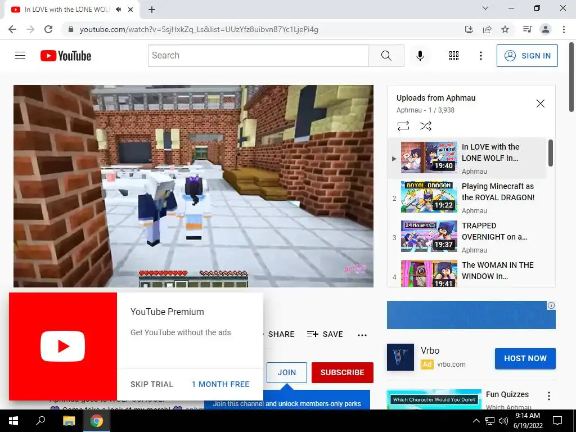Image resolution: width=576 pixels, height=432 pixels.
Task: Open The WOMAN IN THE WINDOW video
Action: click(x=467, y=273)
